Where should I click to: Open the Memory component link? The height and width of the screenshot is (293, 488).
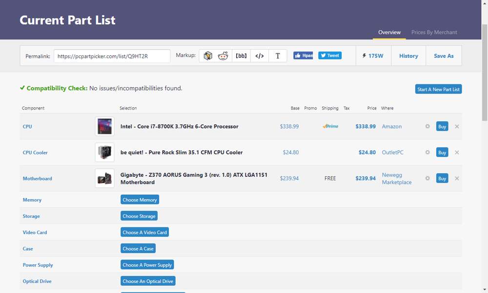32,200
